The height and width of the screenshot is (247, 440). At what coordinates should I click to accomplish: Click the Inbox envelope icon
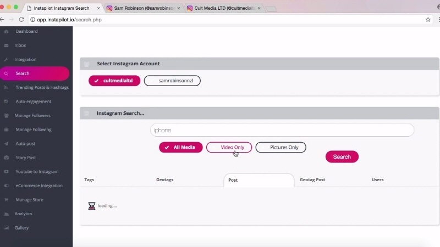coord(6,46)
